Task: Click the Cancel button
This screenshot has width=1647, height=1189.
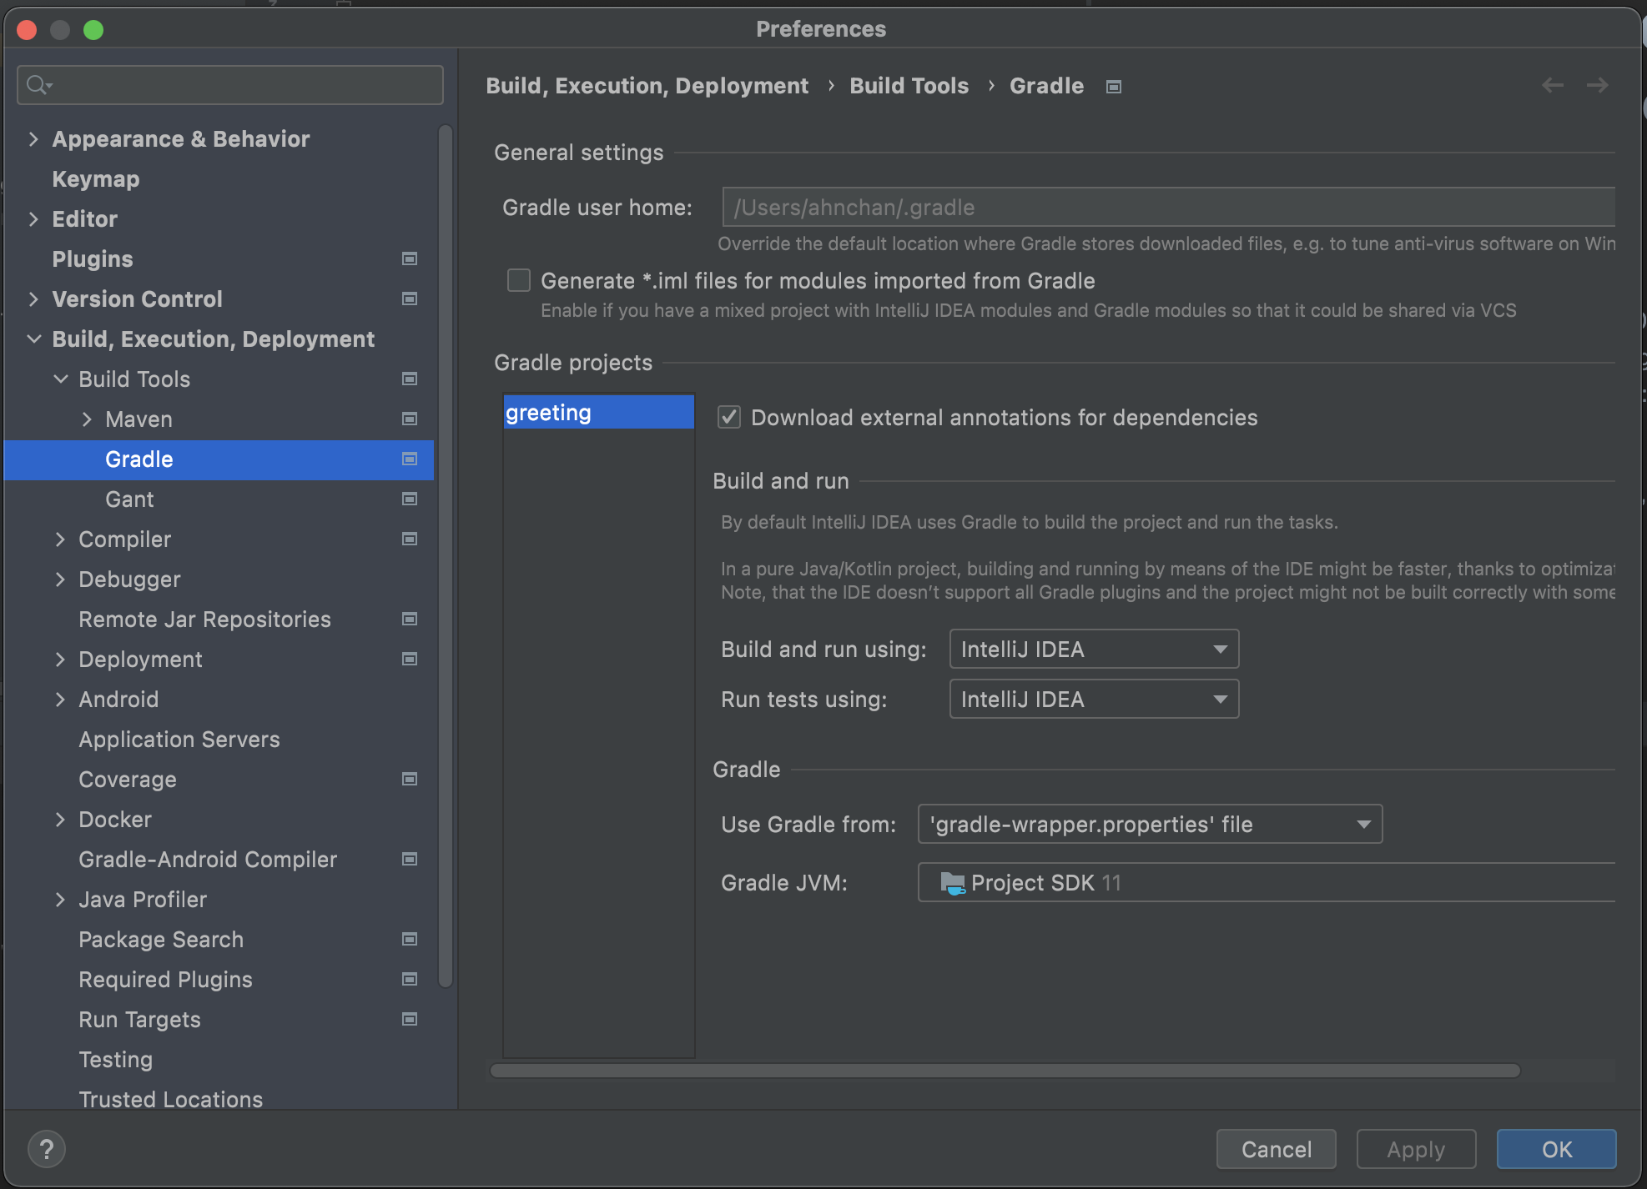Action: click(x=1276, y=1149)
